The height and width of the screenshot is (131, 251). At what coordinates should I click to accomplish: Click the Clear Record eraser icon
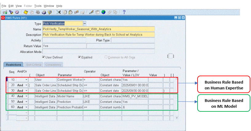[x=76, y=12]
